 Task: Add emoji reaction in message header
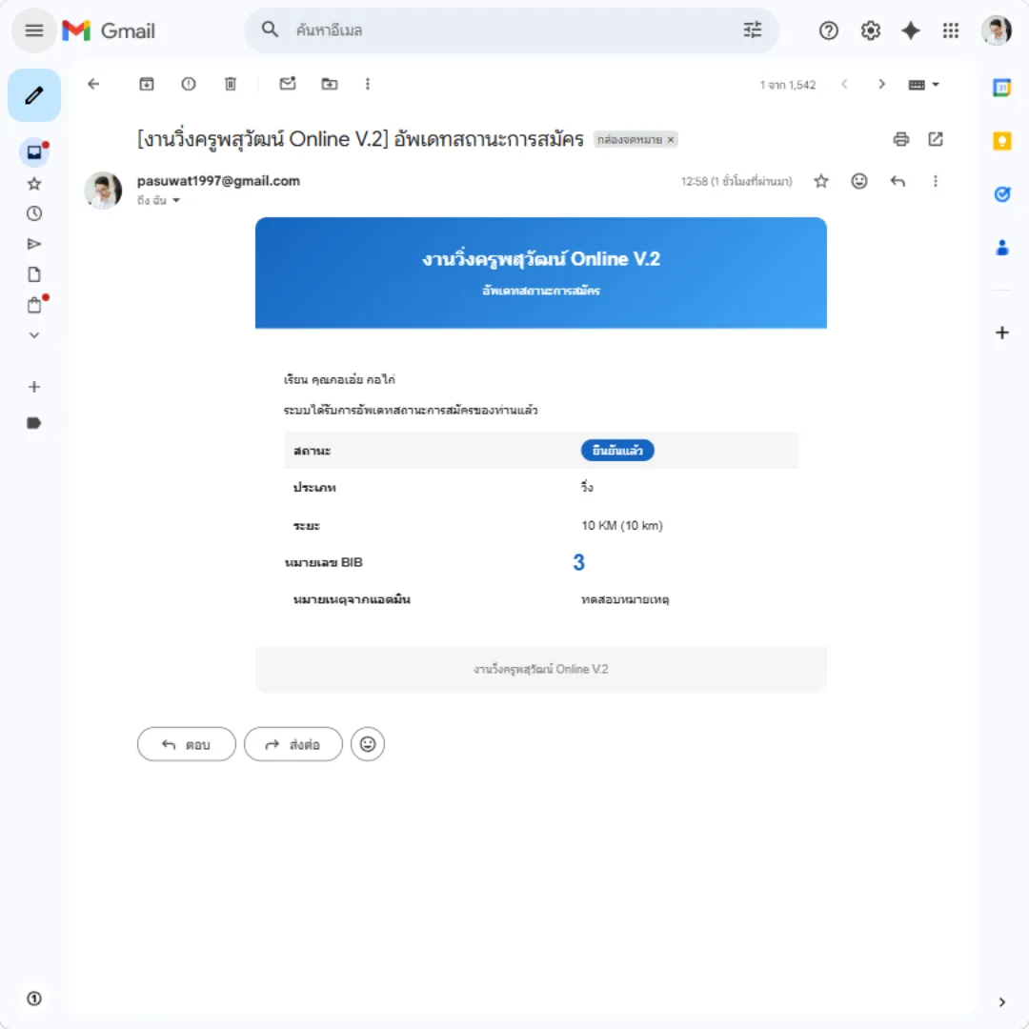click(x=859, y=181)
